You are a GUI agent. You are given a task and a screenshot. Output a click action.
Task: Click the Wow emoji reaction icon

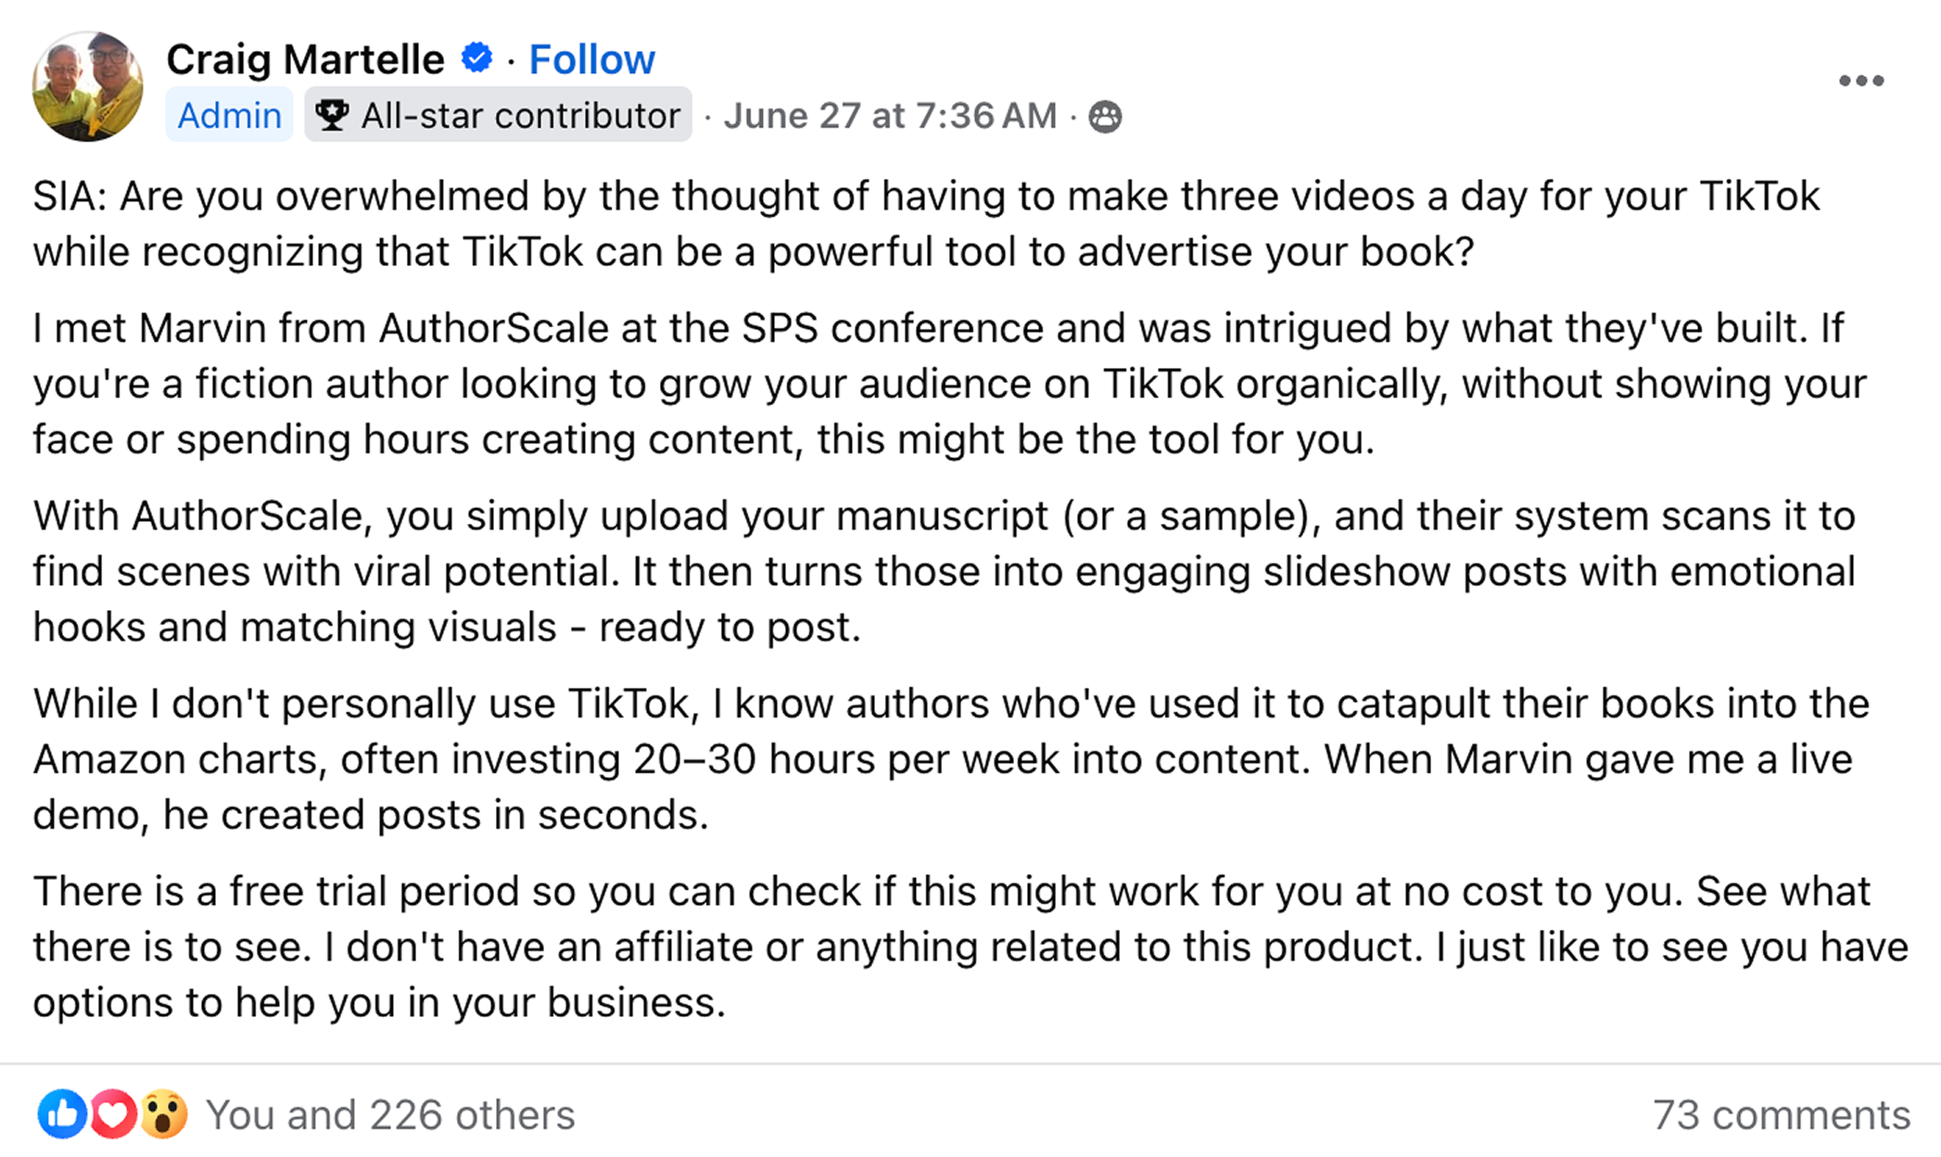[x=164, y=1113]
